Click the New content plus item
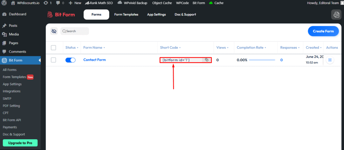 pyautogui.click(x=75, y=3)
